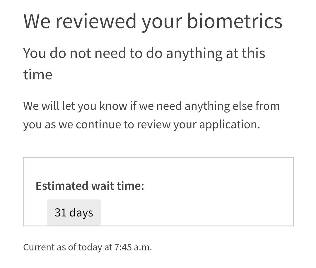
Task: Click the word 'anything' in the subheading
Action: coord(194,54)
